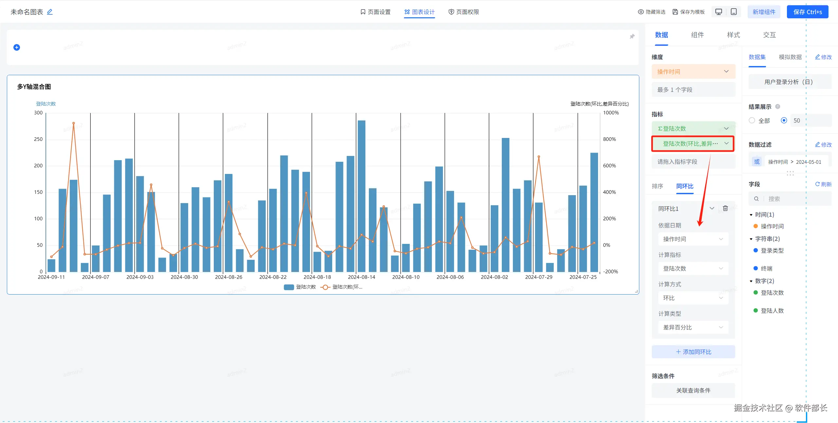Image resolution: width=838 pixels, height=423 pixels.
Task: Click the 保存 Ctrl+s button
Action: coord(807,12)
